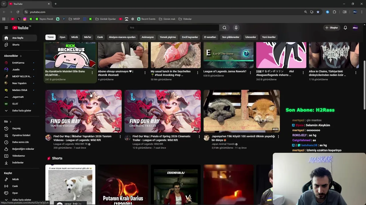Go to Ana Sayfa in the sidebar
This screenshot has width=366, height=205.
19,38
